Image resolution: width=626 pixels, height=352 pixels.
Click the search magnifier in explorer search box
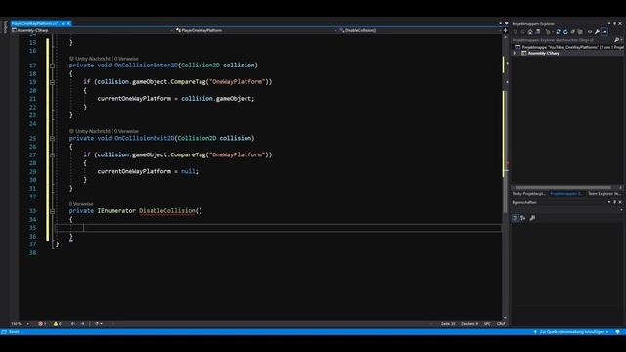pyautogui.click(x=617, y=40)
